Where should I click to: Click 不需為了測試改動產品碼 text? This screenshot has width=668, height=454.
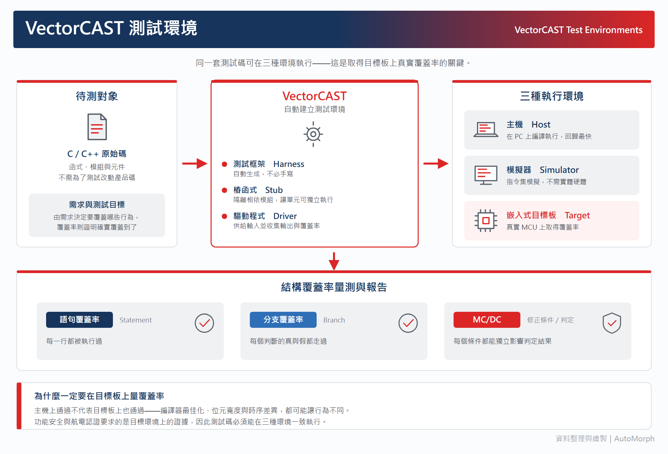[x=97, y=178]
